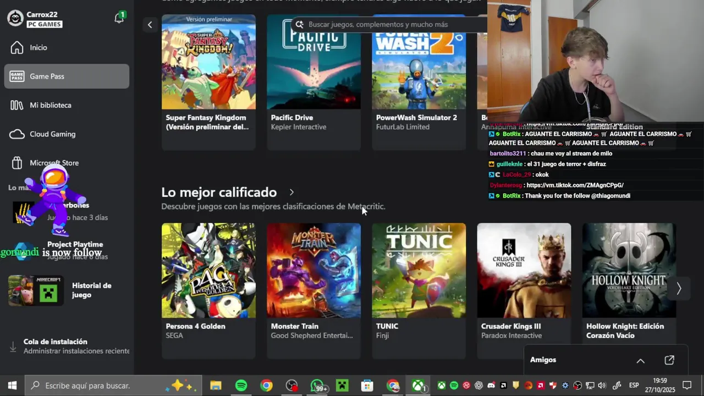Click the Good Shepherd Entertainment publisher text
The image size is (704, 396).
(312, 335)
